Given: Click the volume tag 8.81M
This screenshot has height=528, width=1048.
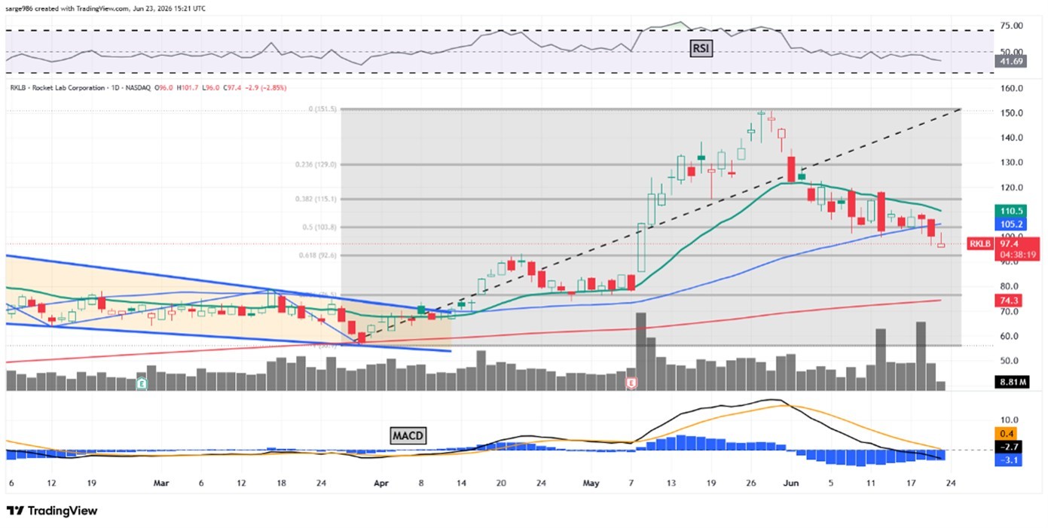Looking at the screenshot, I should pos(1011,382).
